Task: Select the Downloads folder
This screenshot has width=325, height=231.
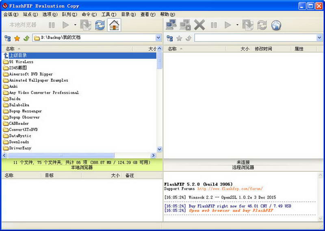Action: tap(19, 142)
